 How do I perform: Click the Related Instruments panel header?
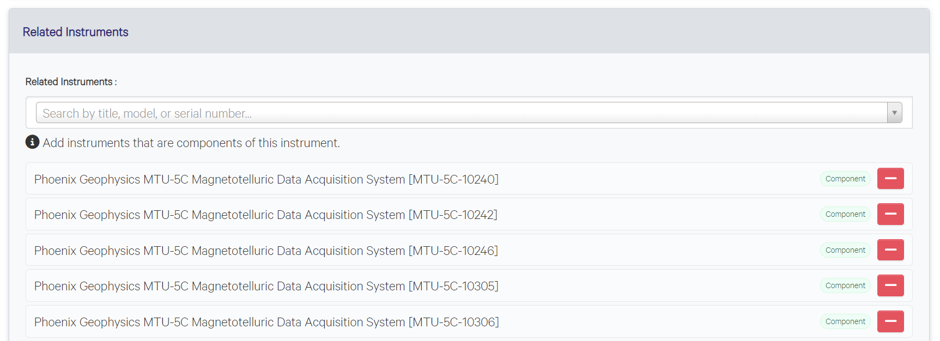click(469, 31)
